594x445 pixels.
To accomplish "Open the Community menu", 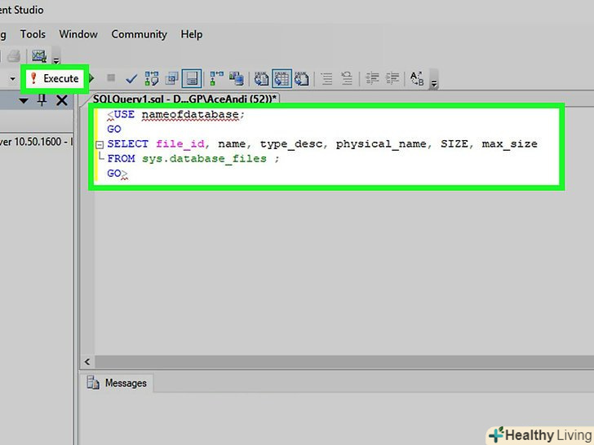I will [x=139, y=34].
